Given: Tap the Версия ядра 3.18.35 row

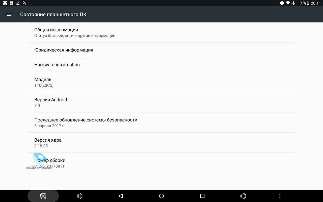Looking at the screenshot, I should [161, 143].
